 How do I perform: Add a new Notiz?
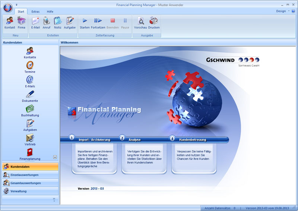pos(57,21)
